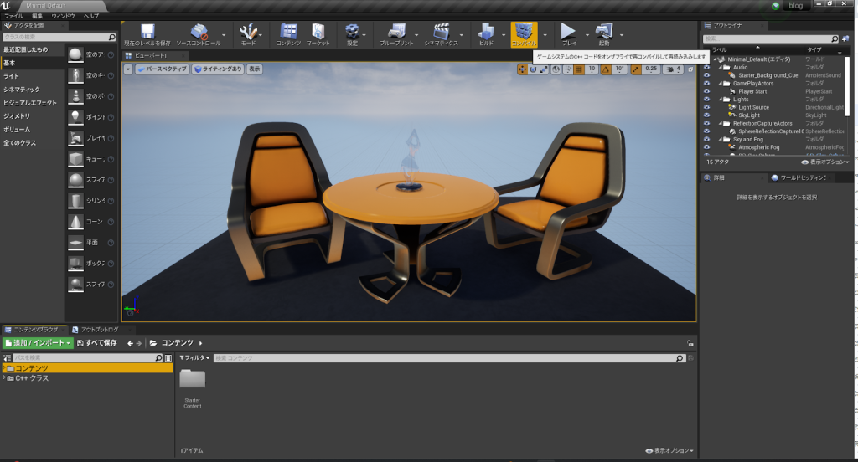Switch to the アウトプットログ tab

(100, 330)
